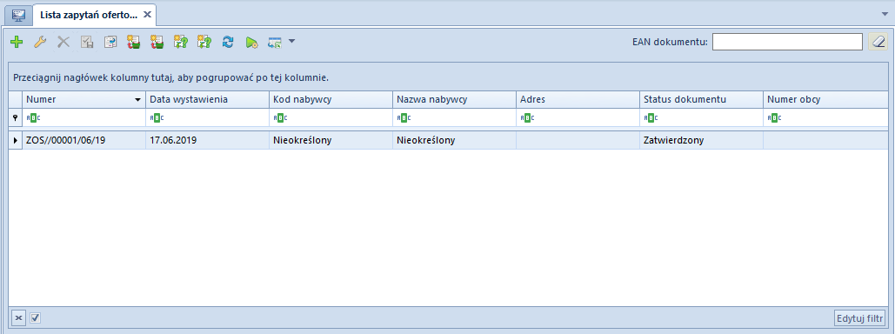
Task: Click the wrench edit icon
Action: click(40, 42)
